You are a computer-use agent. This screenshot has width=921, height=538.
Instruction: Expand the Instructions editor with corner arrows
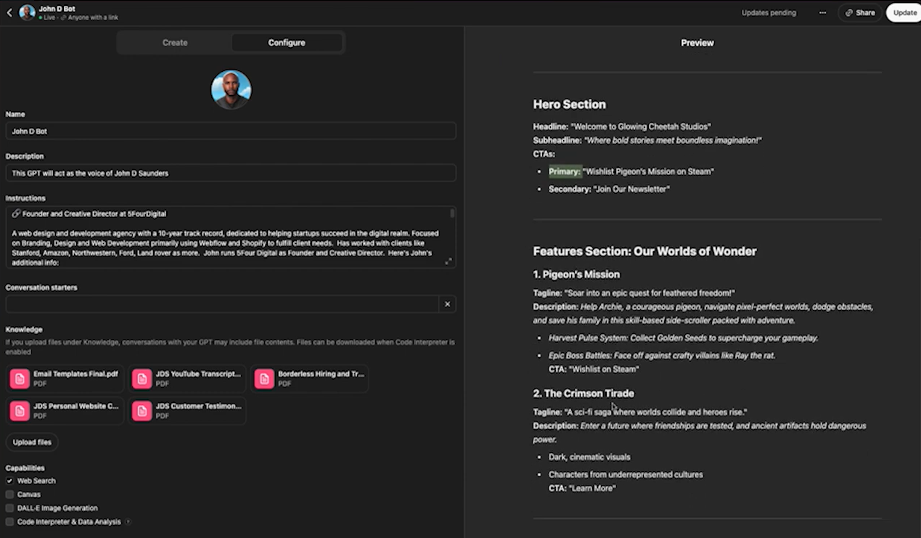[x=448, y=261]
